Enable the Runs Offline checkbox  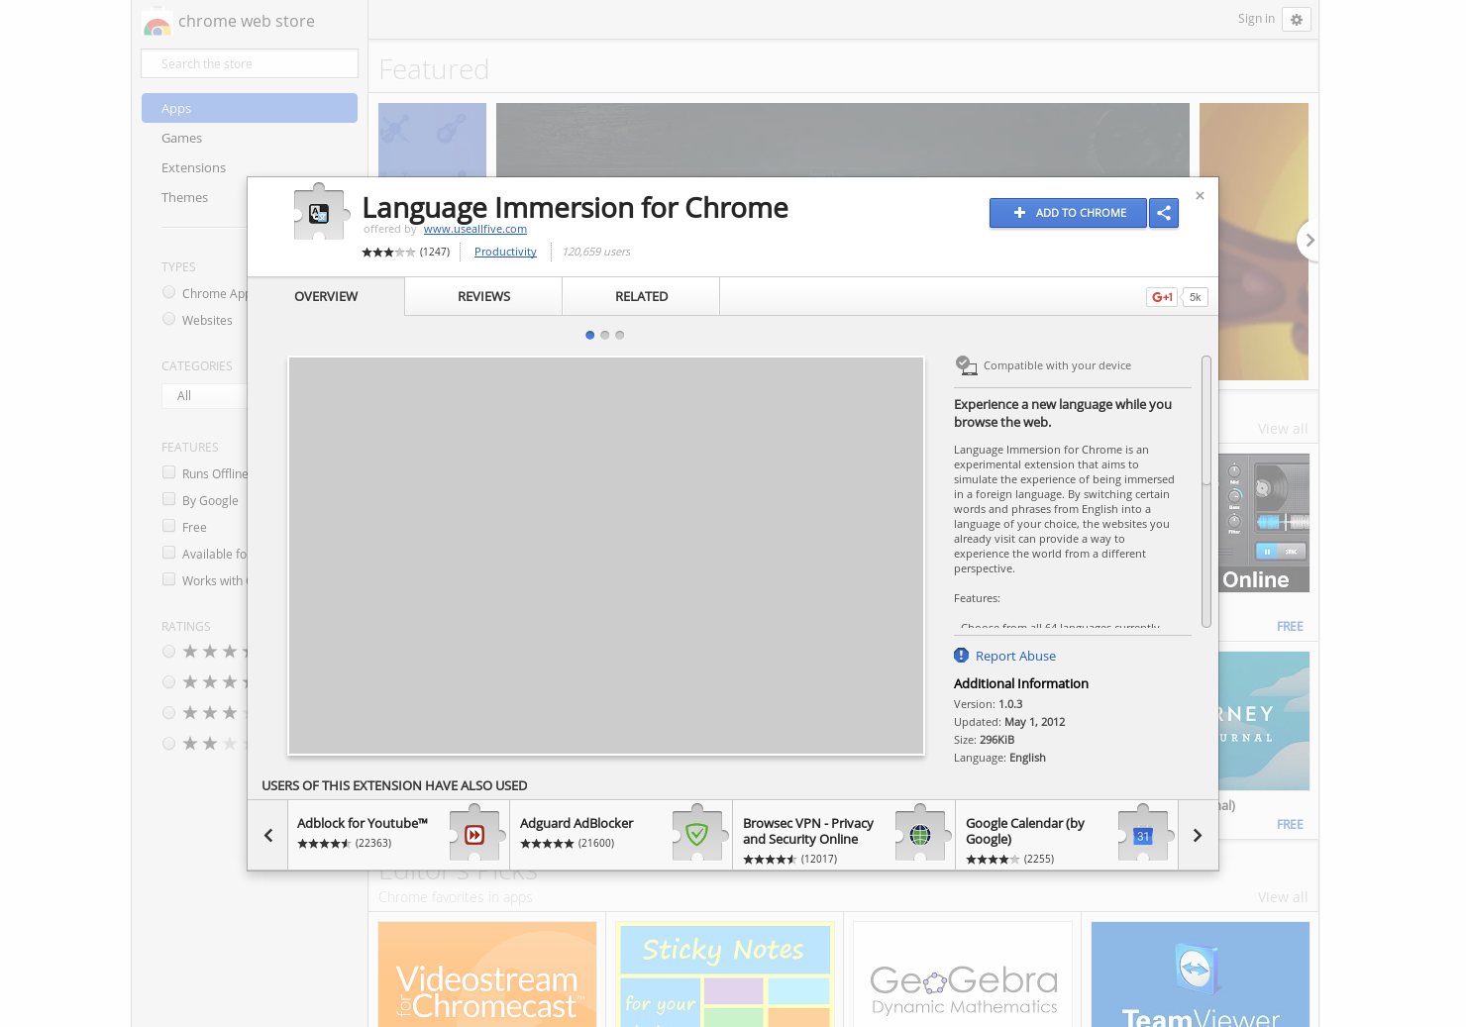click(x=169, y=472)
